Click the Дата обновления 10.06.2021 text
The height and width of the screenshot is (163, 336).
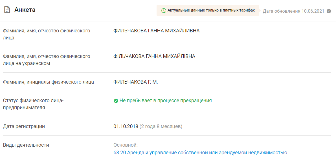point(293,11)
